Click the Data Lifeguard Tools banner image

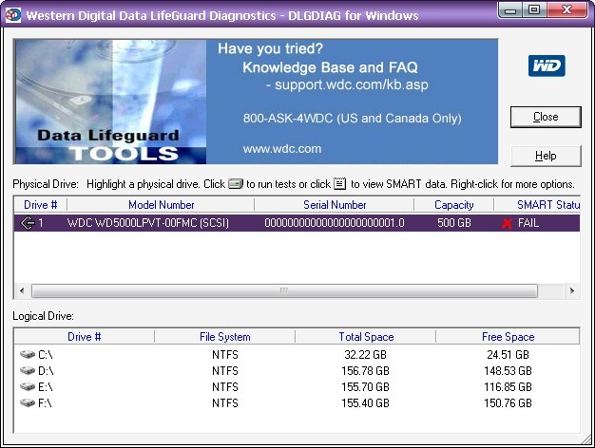click(x=110, y=102)
